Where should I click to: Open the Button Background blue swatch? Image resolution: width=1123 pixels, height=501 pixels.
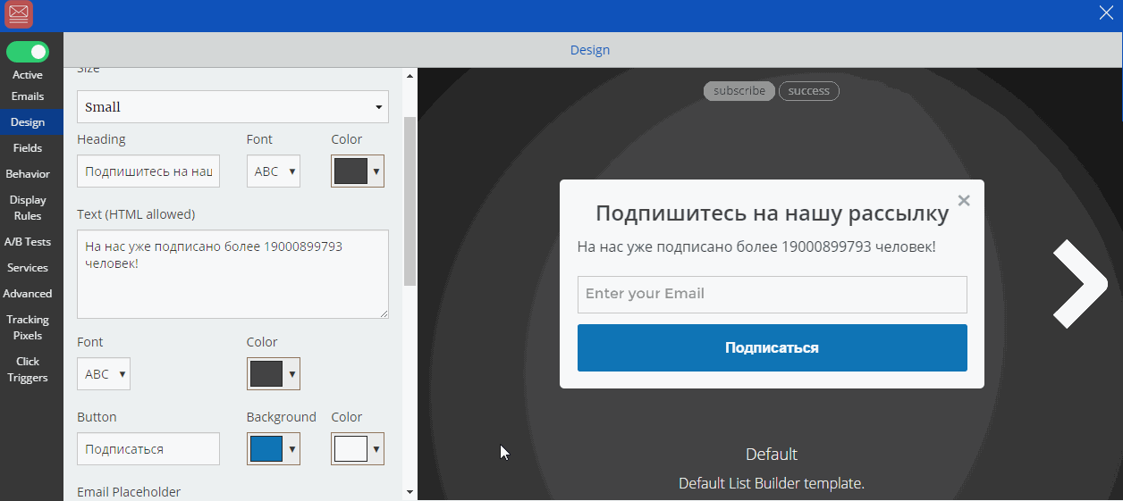point(274,449)
